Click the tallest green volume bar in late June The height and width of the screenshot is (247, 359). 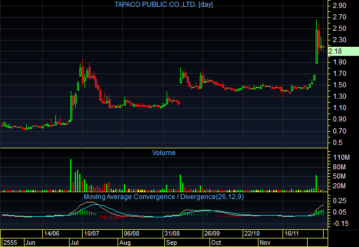[71, 175]
